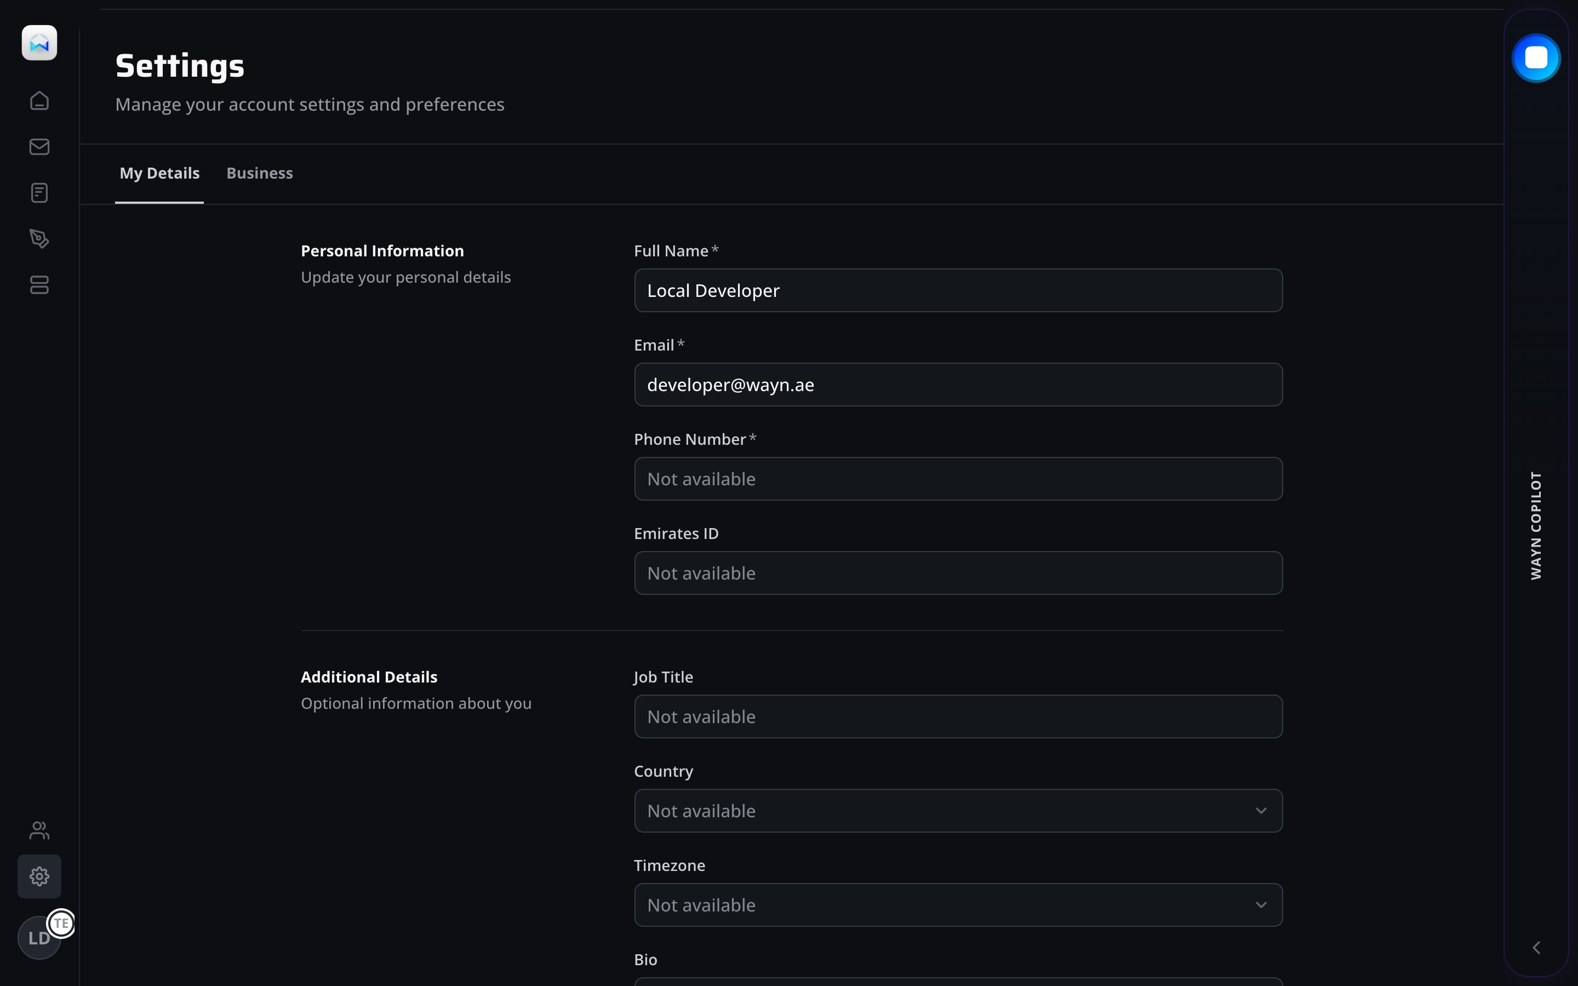
Task: Click the TE workspace badge
Action: point(62,924)
